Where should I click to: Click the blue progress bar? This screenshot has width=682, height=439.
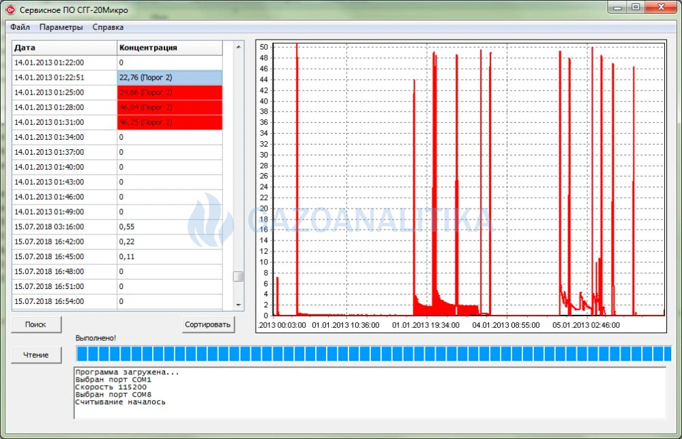pyautogui.click(x=374, y=354)
